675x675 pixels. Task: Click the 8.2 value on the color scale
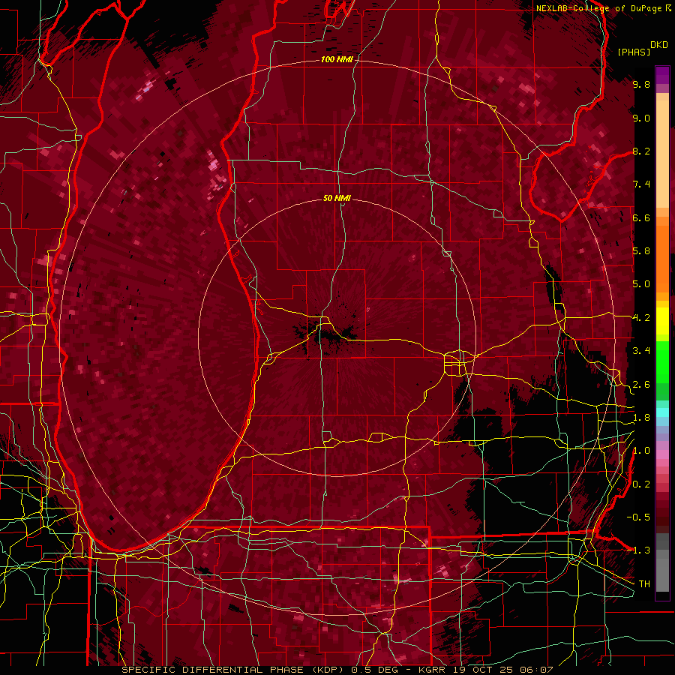(x=641, y=151)
